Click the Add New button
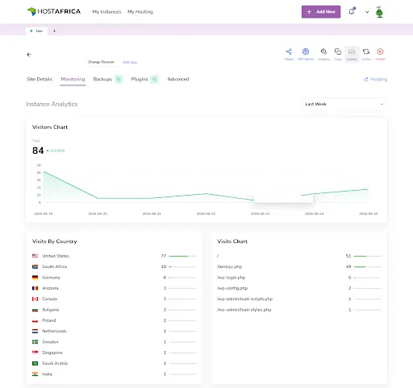Viewport: 413px width, 388px height. [321, 12]
